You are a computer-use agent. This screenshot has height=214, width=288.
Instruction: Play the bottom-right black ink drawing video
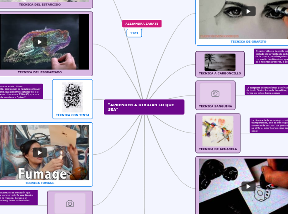(x=248, y=186)
